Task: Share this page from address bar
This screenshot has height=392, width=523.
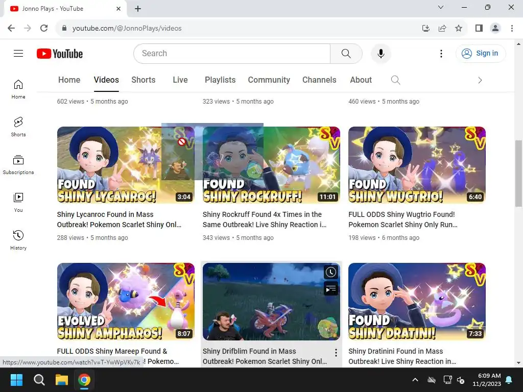Action: pyautogui.click(x=442, y=28)
